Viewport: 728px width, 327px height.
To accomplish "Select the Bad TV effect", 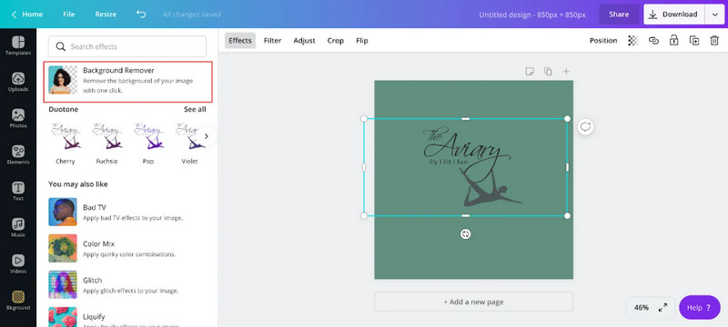I will (128, 213).
